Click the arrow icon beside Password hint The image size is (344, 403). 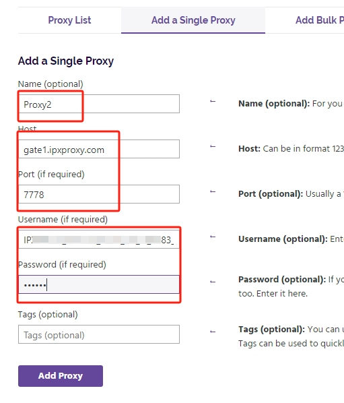click(x=213, y=282)
